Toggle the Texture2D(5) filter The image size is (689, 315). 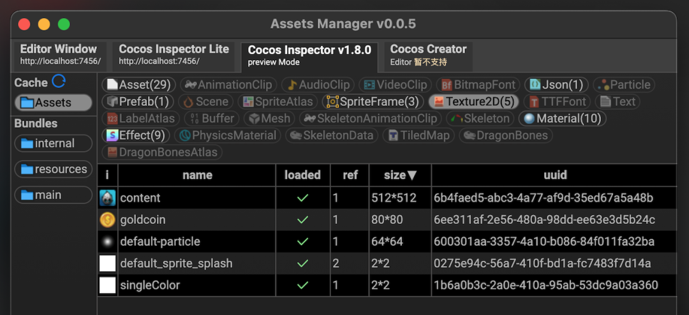tap(473, 101)
